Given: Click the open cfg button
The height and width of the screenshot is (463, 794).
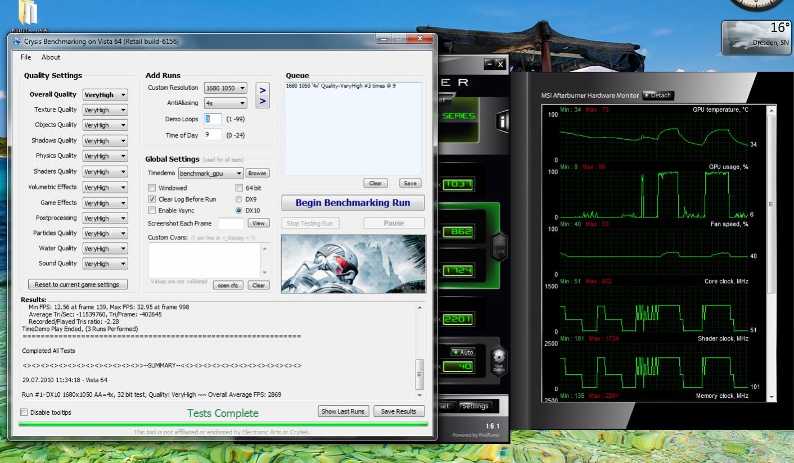Looking at the screenshot, I should 228,285.
